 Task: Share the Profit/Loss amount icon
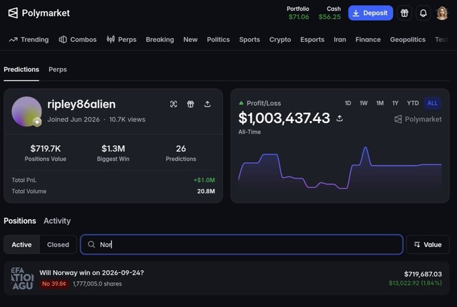pos(339,118)
